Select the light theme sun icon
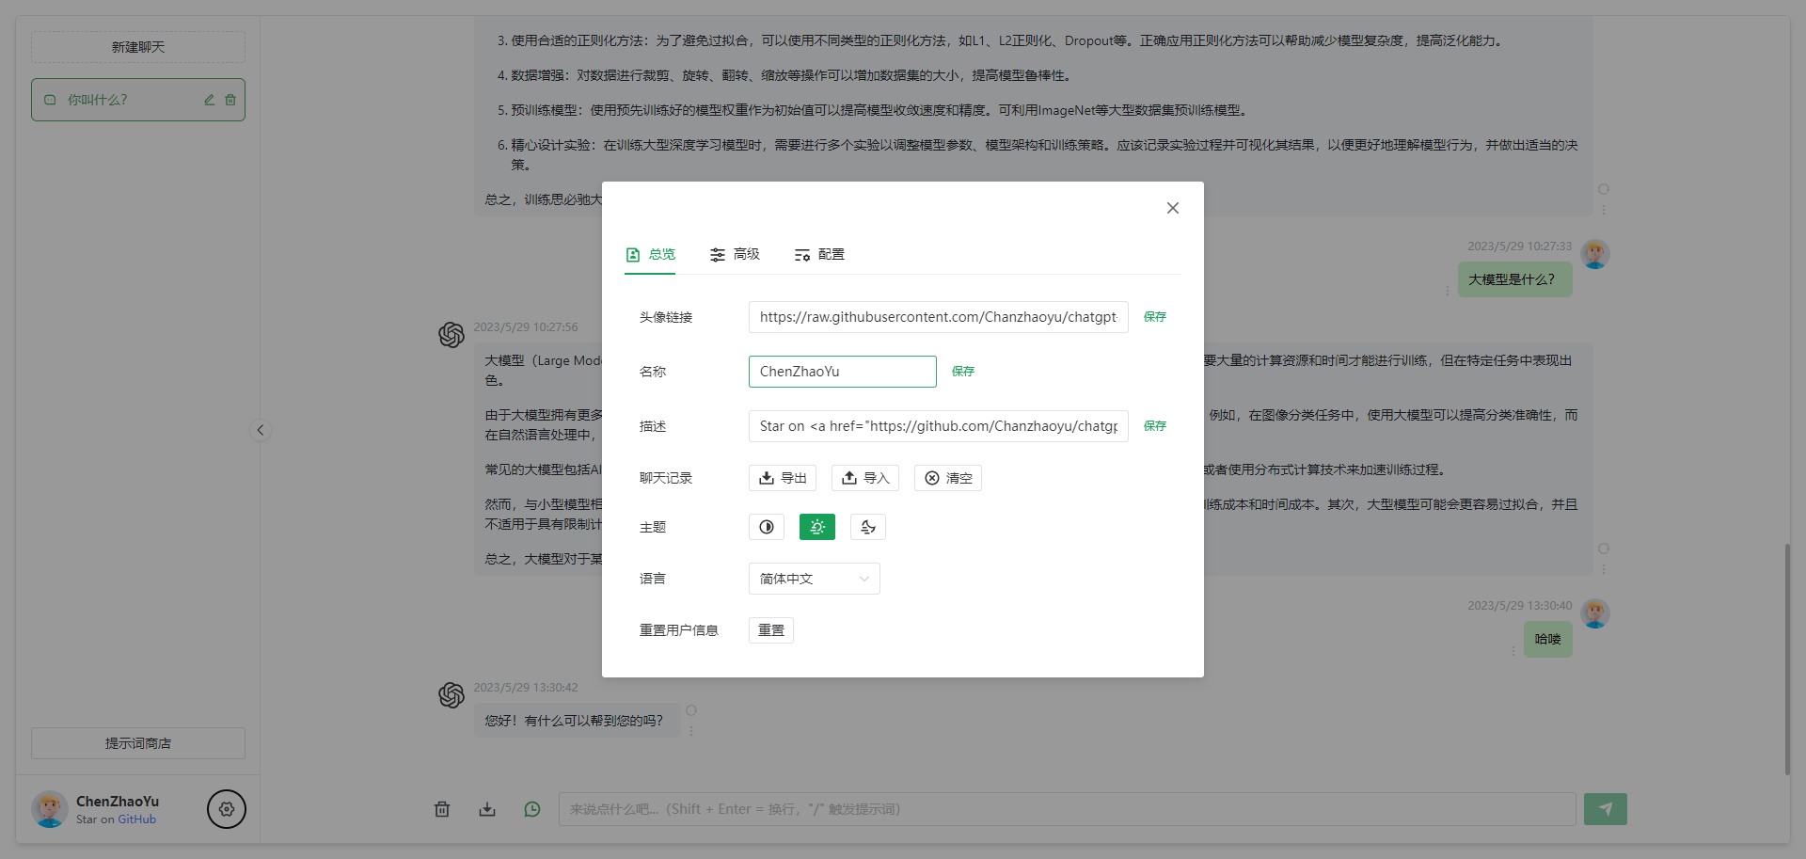The image size is (1806, 859). 817,527
